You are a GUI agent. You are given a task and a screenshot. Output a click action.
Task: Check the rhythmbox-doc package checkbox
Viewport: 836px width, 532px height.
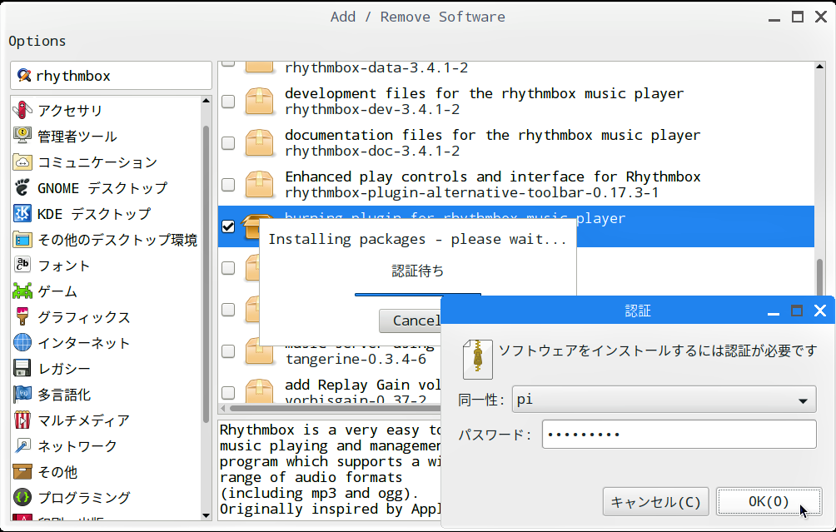[x=228, y=143]
